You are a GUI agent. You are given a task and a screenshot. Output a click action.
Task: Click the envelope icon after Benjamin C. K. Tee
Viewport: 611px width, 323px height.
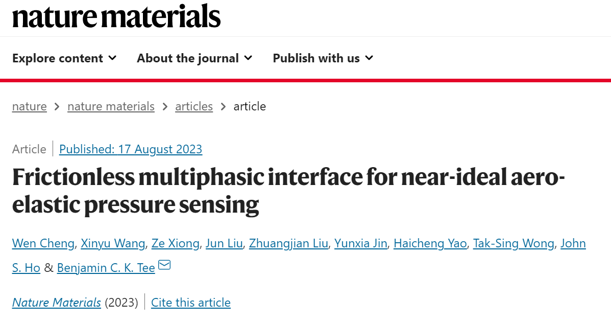[x=164, y=265]
